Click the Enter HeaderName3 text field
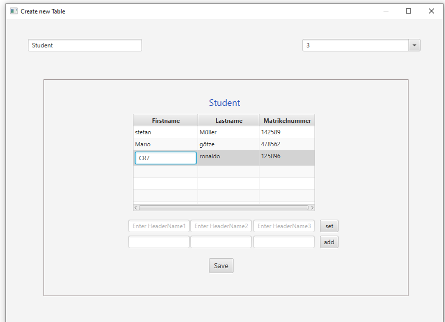This screenshot has height=322, width=445. [283, 226]
